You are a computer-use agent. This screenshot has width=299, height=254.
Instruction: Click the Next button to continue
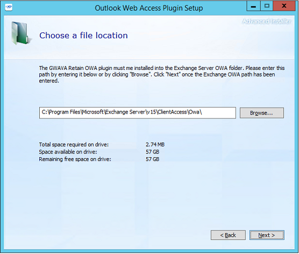(267, 235)
